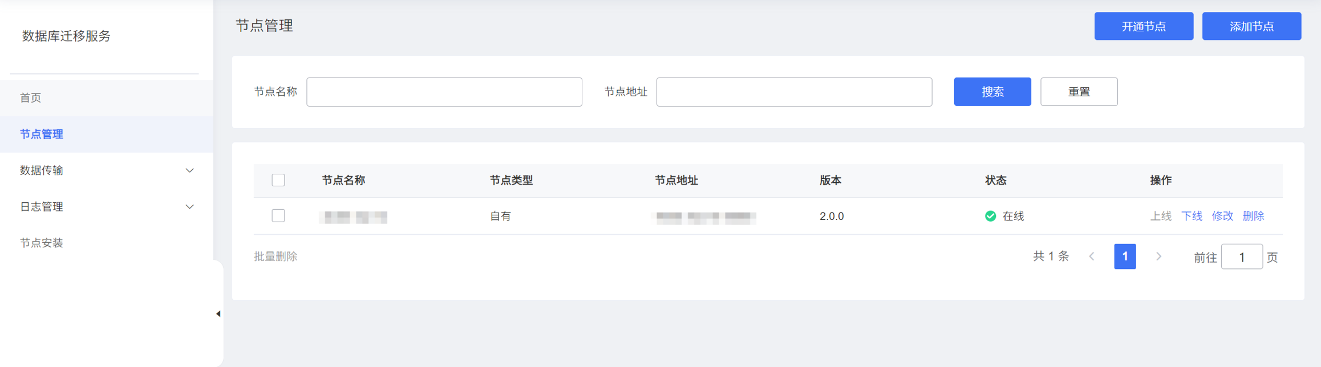The width and height of the screenshot is (1321, 367).
Task: Focus the 节点名称 search field
Action: coord(444,92)
